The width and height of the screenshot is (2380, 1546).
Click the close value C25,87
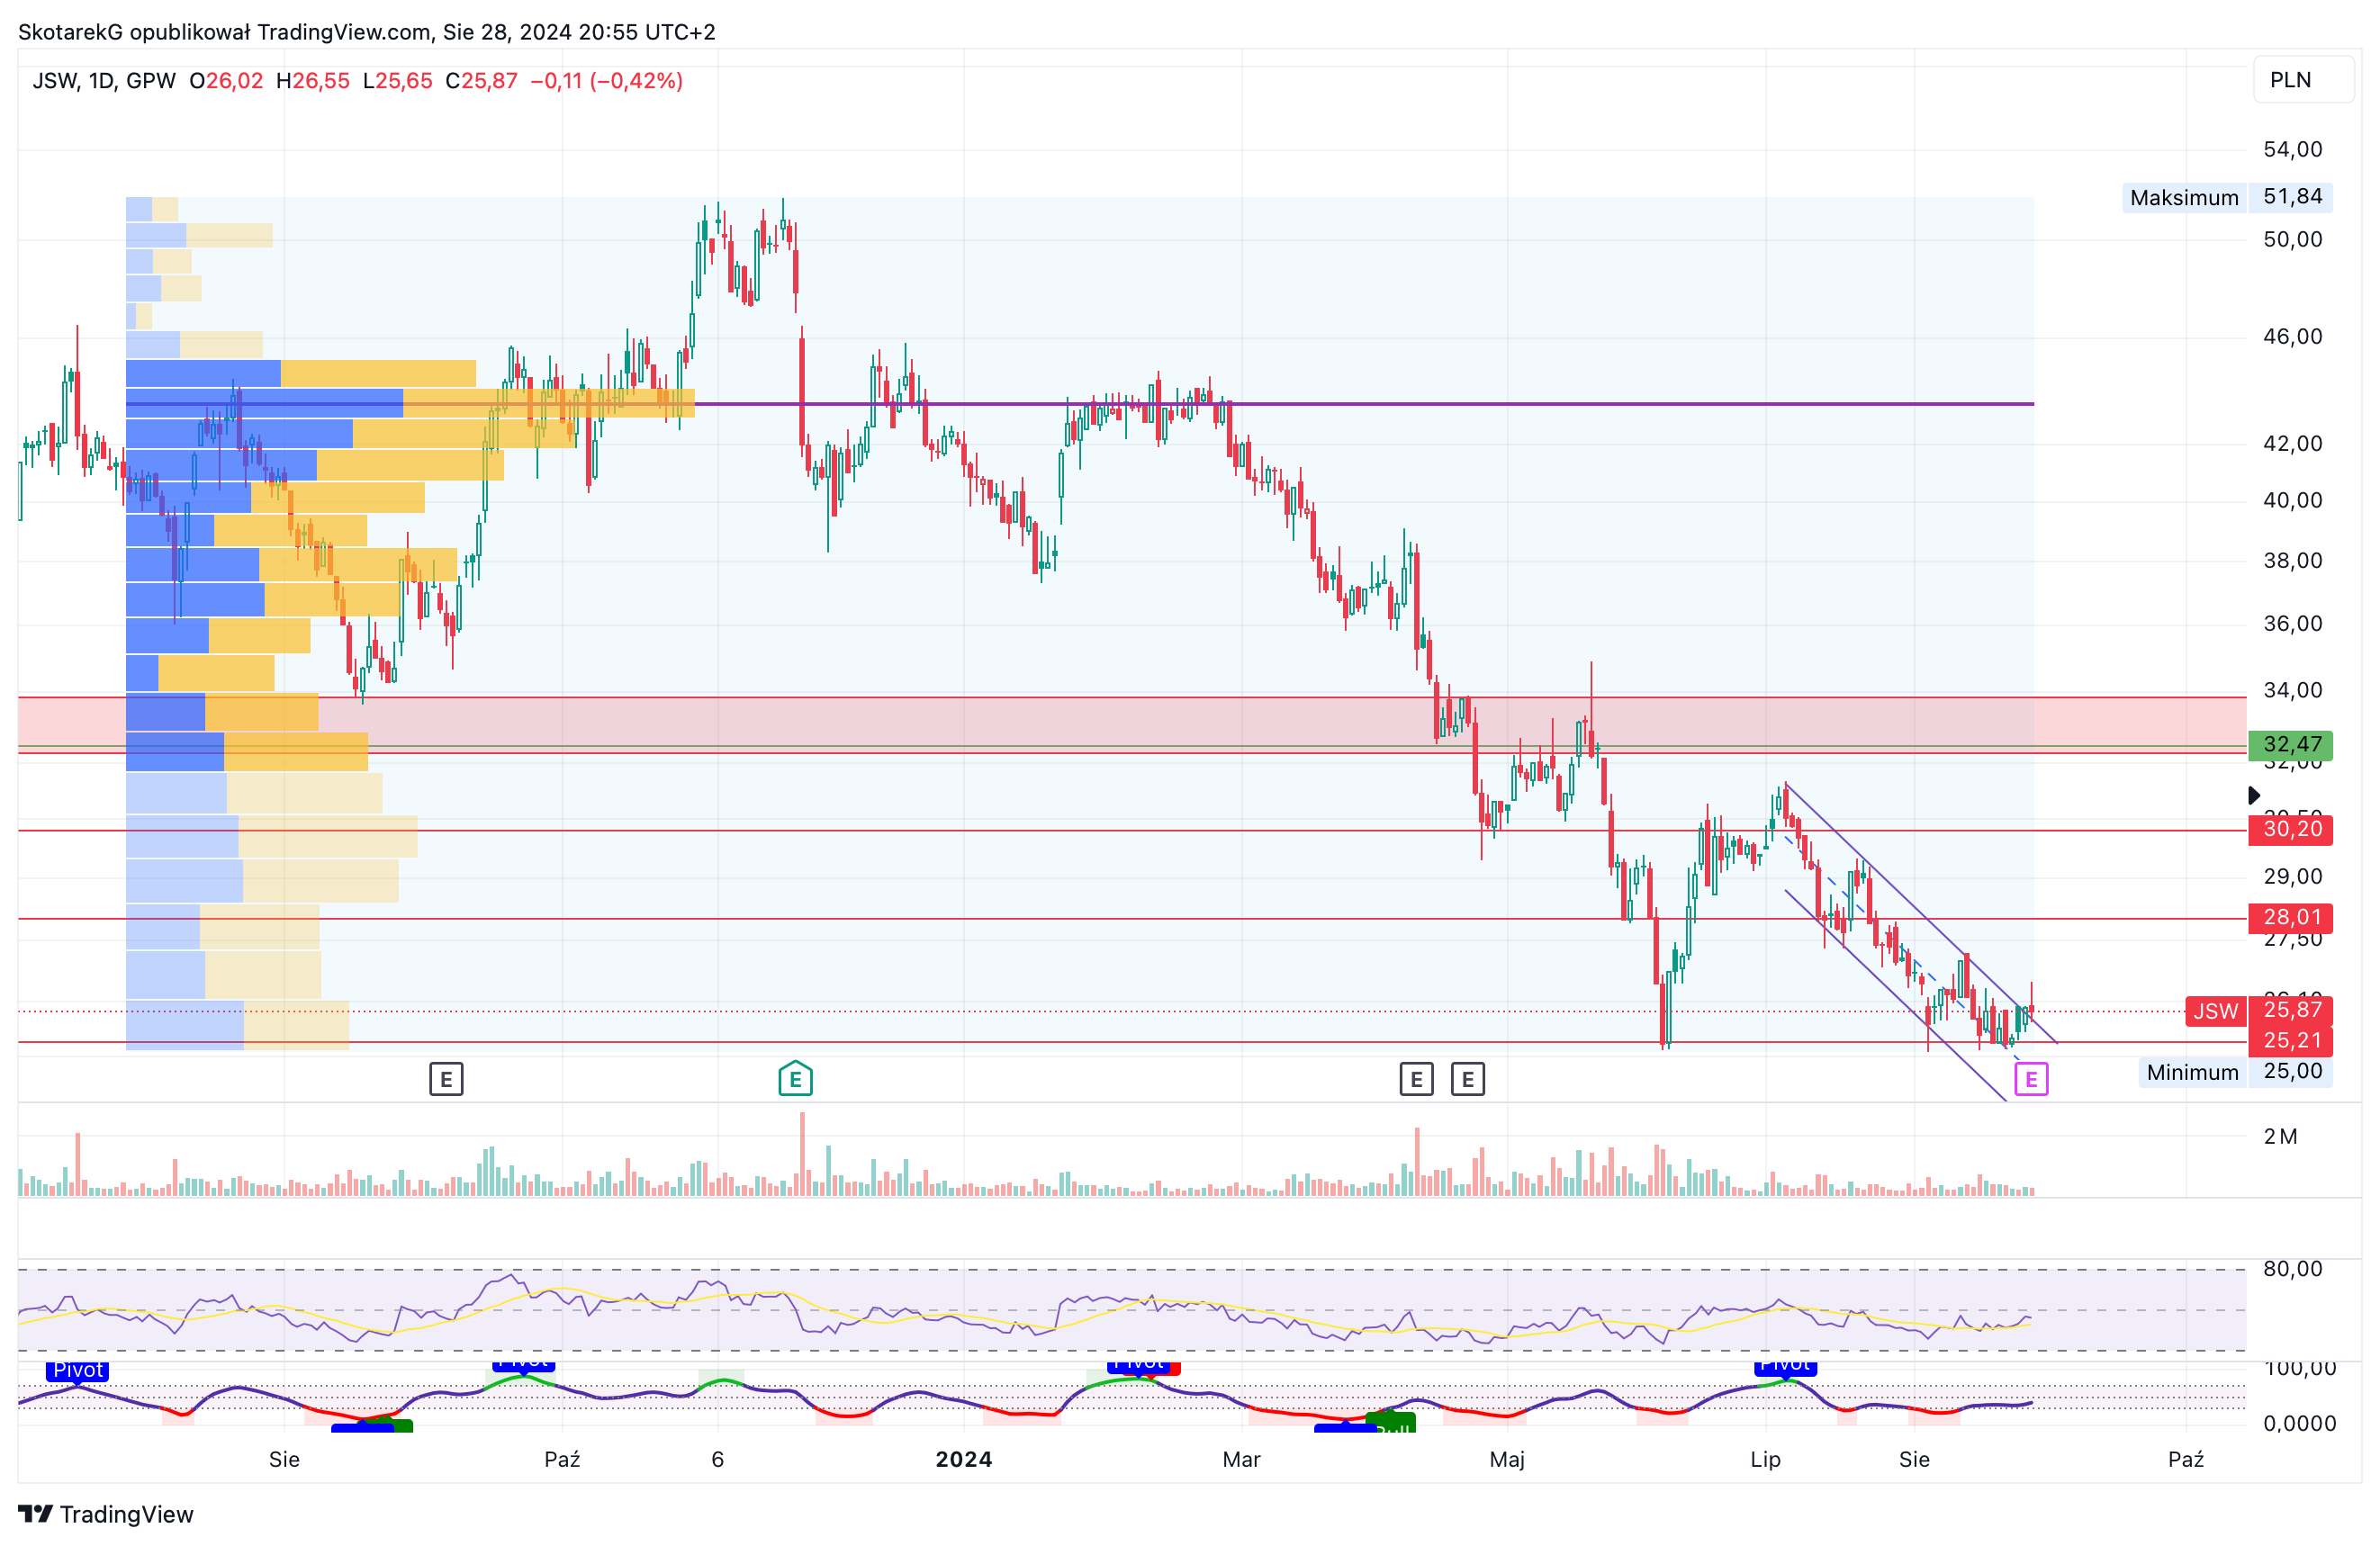click(481, 81)
